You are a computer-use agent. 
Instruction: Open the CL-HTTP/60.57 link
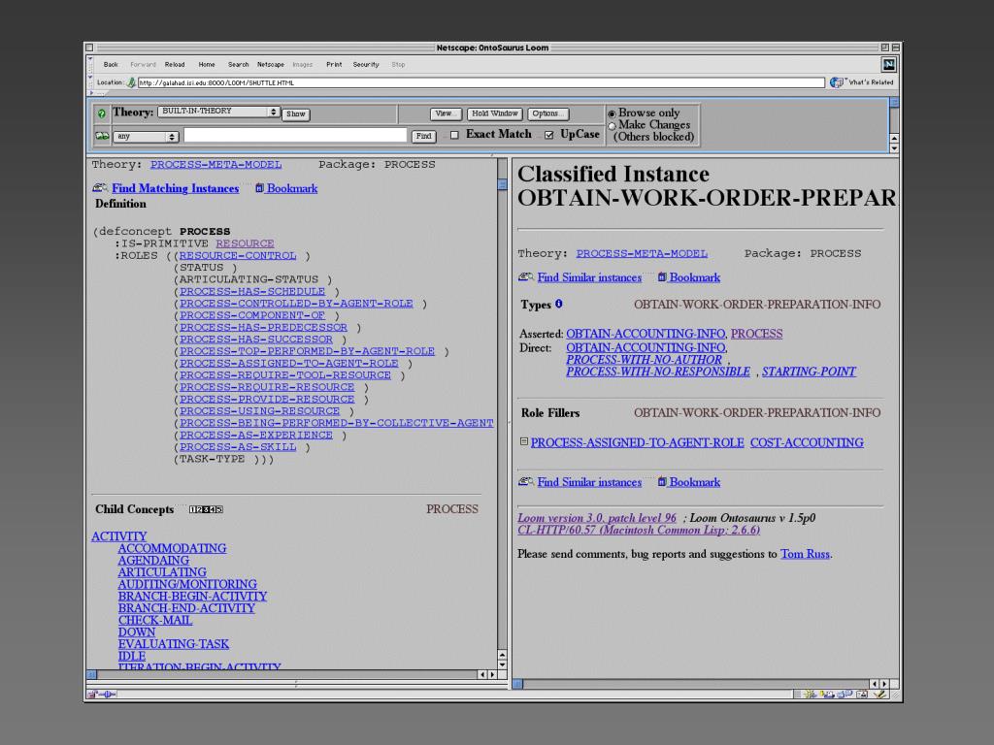point(639,531)
